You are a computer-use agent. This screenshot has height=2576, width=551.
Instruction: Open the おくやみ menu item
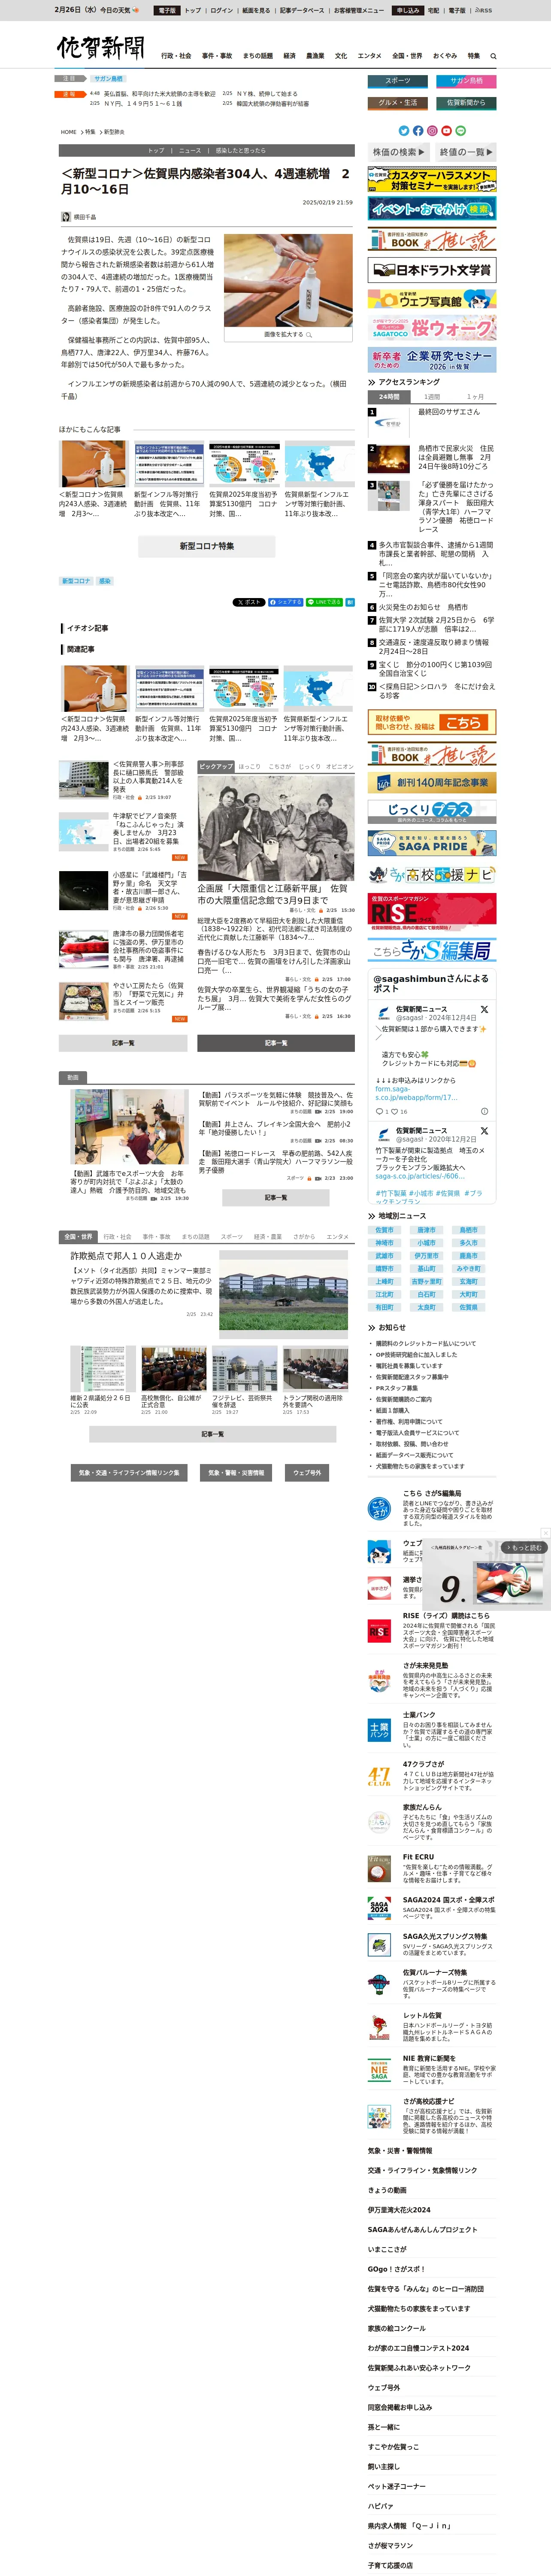[x=445, y=56]
